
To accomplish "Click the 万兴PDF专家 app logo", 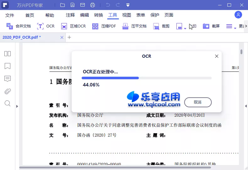I will tap(5, 5).
